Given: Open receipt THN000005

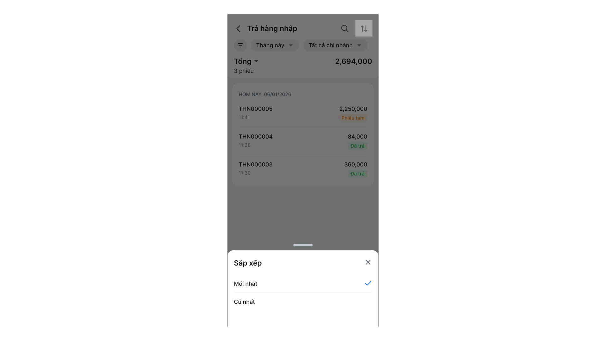Looking at the screenshot, I should coord(303,113).
